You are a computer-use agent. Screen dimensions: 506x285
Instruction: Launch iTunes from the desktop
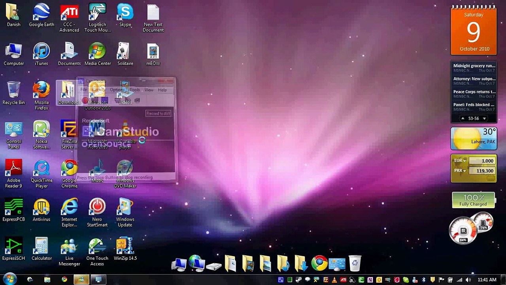point(42,55)
